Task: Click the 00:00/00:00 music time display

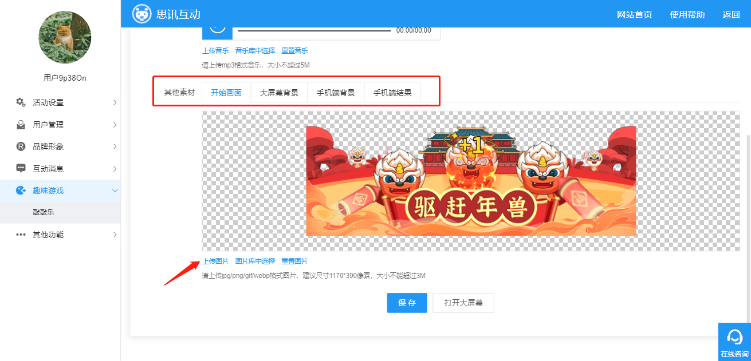Action: click(x=414, y=30)
